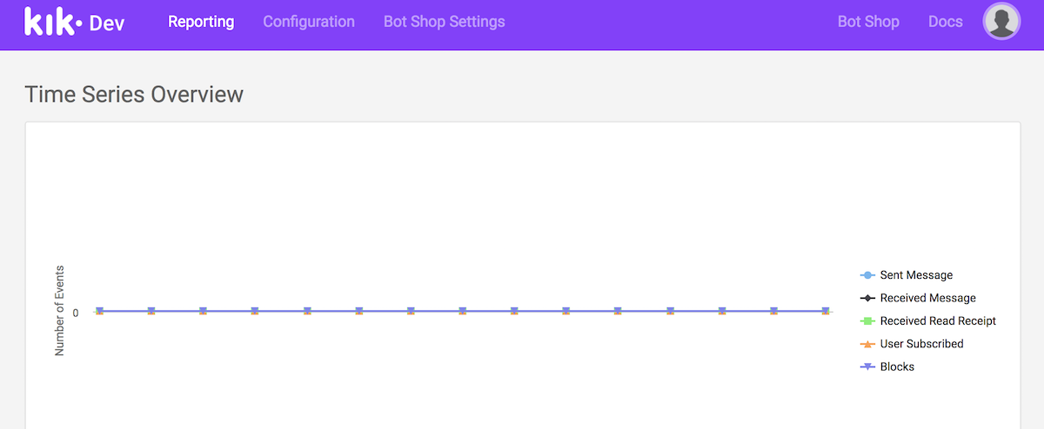Toggle the Sent Message series label

(916, 275)
